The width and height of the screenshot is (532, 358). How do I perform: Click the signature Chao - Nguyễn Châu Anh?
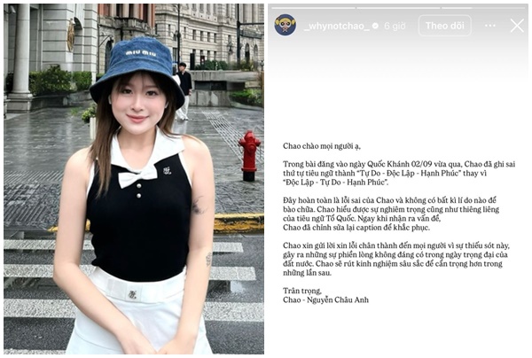[325, 300]
